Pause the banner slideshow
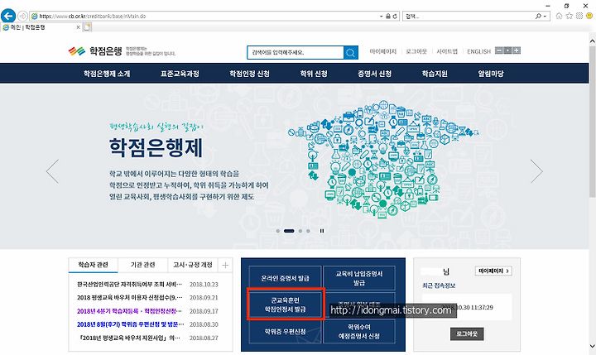The image size is (596, 355). click(x=322, y=231)
